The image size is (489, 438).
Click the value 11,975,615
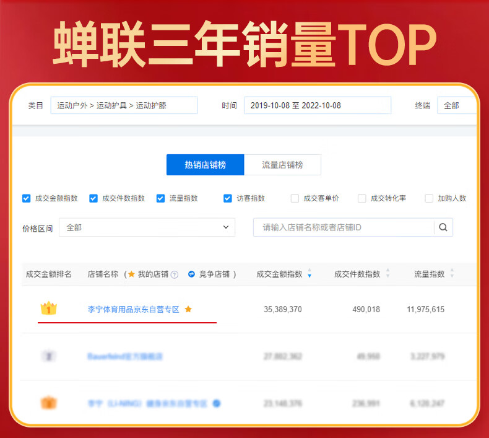point(426,309)
